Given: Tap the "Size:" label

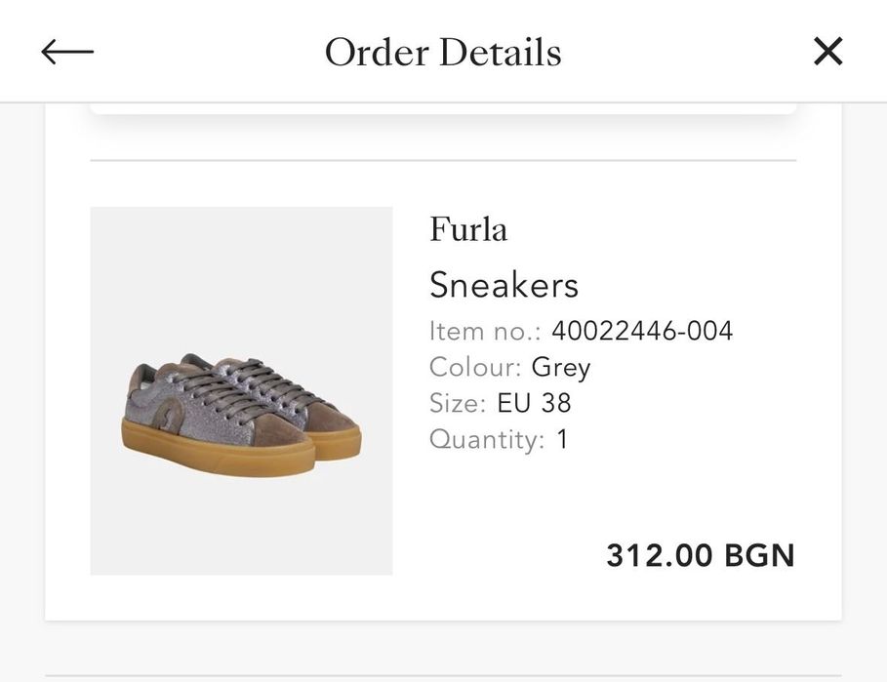Looking at the screenshot, I should click(458, 404).
